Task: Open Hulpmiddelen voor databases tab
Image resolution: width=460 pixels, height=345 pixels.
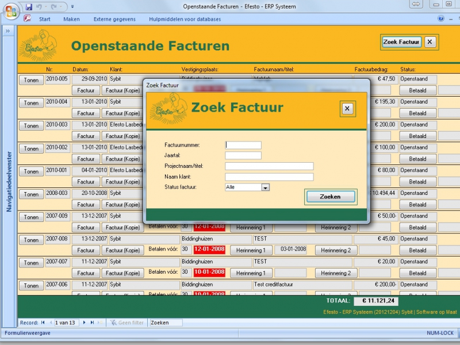Action: (185, 19)
